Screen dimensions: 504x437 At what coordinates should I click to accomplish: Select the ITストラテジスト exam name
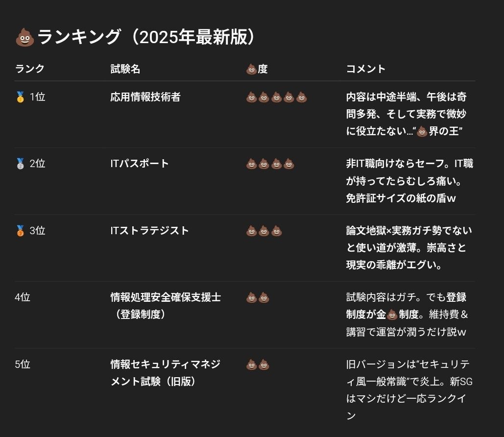(150, 231)
